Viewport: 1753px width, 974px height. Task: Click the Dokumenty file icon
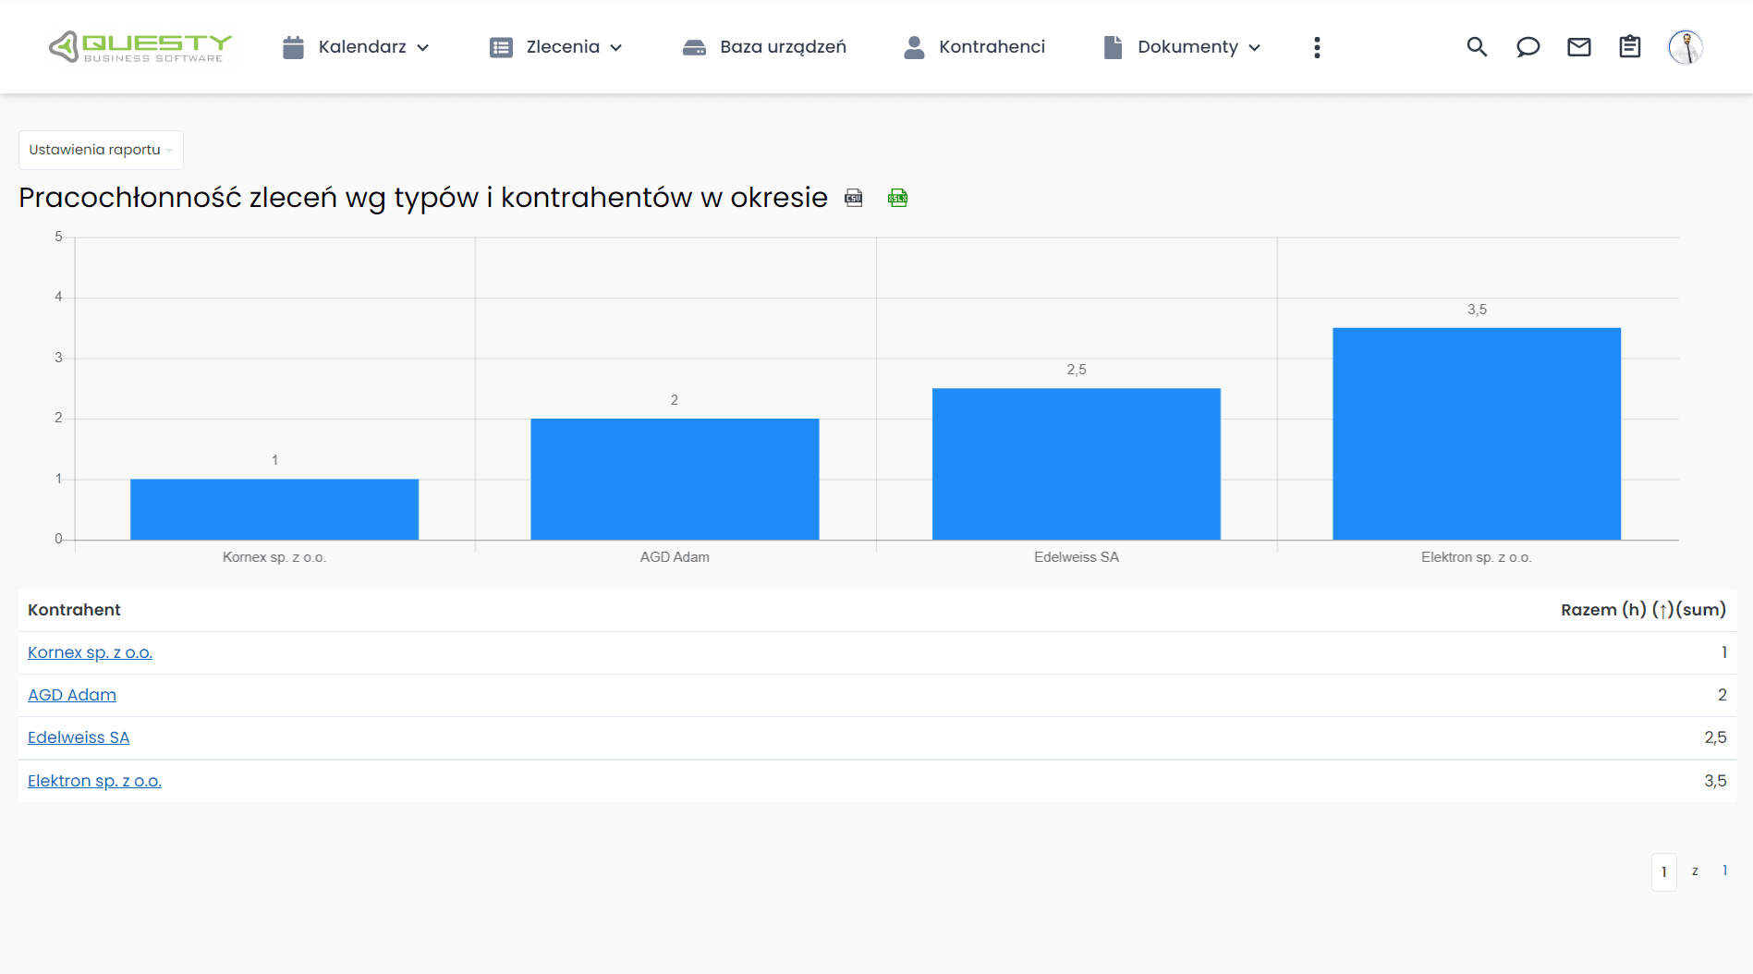[x=1113, y=47]
